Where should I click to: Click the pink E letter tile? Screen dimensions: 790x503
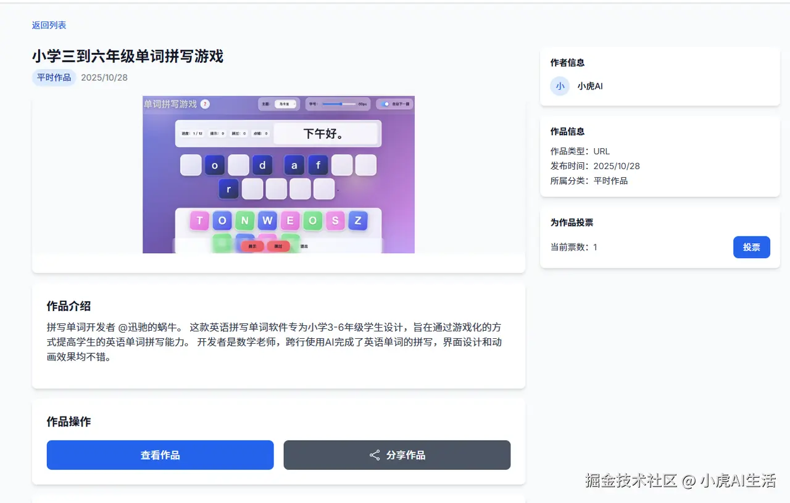pyautogui.click(x=290, y=220)
